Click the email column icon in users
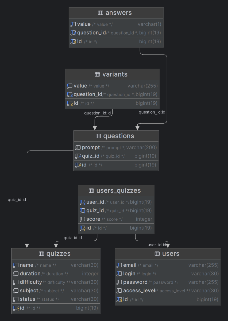The height and width of the screenshot is (321, 228). coord(119,265)
